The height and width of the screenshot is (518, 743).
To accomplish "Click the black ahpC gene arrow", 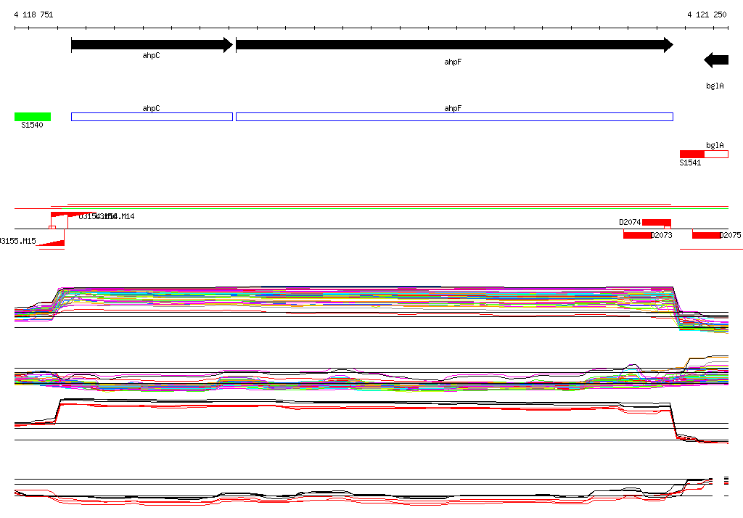I will 152,45.
